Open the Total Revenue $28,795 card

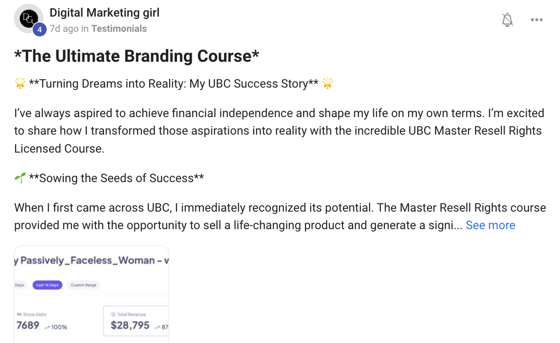coord(136,322)
